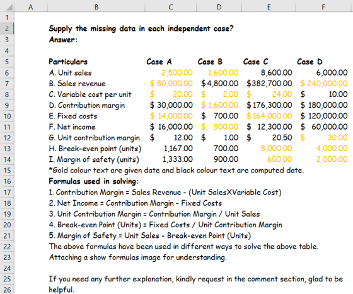Select Case C margin of safety 600.00
353x294 pixels.
point(280,159)
